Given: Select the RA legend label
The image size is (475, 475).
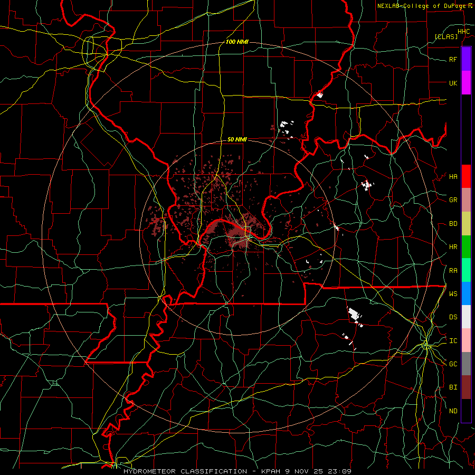Looking at the screenshot, I should point(453,271).
